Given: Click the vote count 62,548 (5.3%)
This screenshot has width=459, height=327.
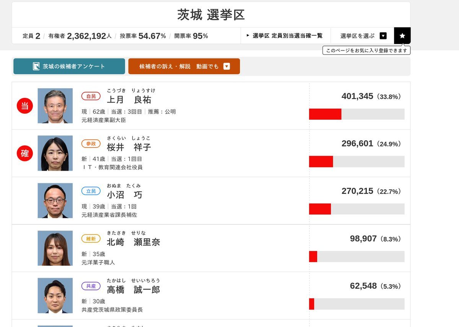Looking at the screenshot, I should (376, 286).
